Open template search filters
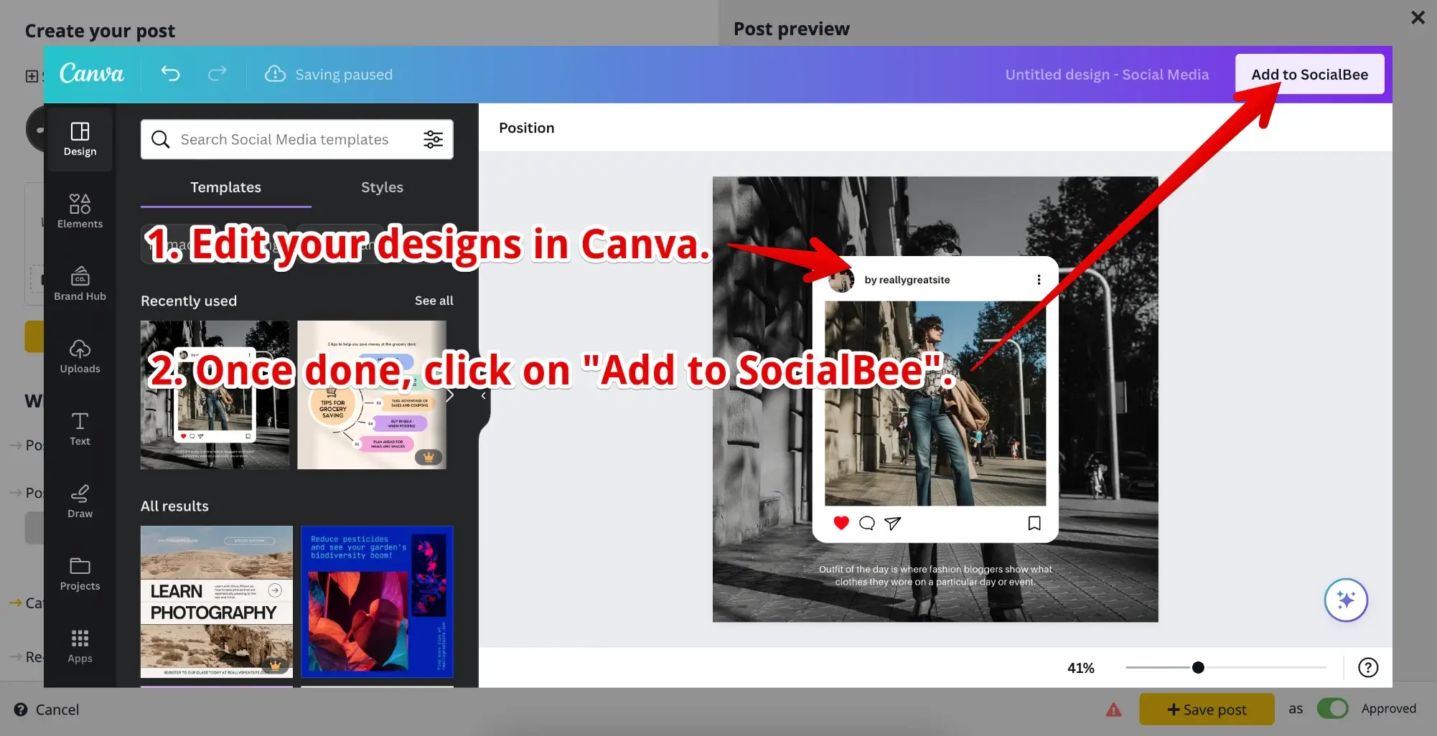This screenshot has width=1437, height=736. pos(433,139)
